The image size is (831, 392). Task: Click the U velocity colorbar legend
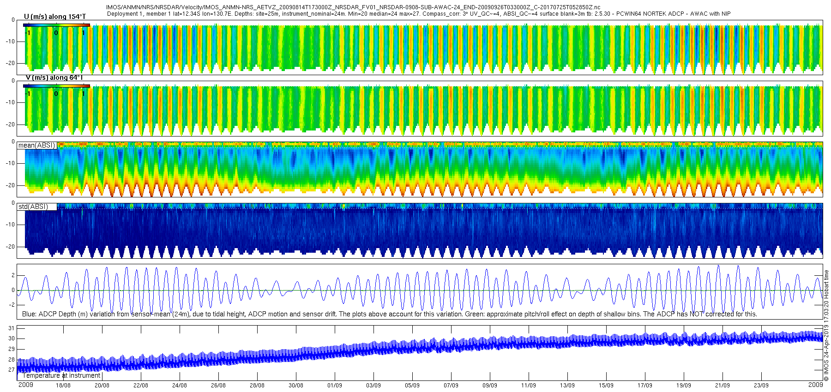point(56,25)
